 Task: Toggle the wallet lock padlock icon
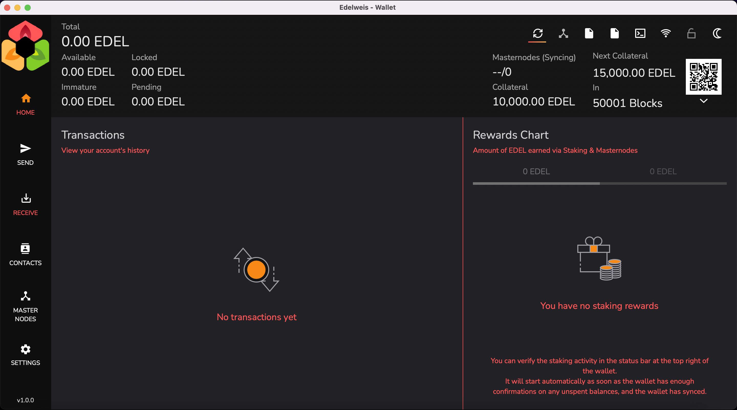(x=691, y=34)
